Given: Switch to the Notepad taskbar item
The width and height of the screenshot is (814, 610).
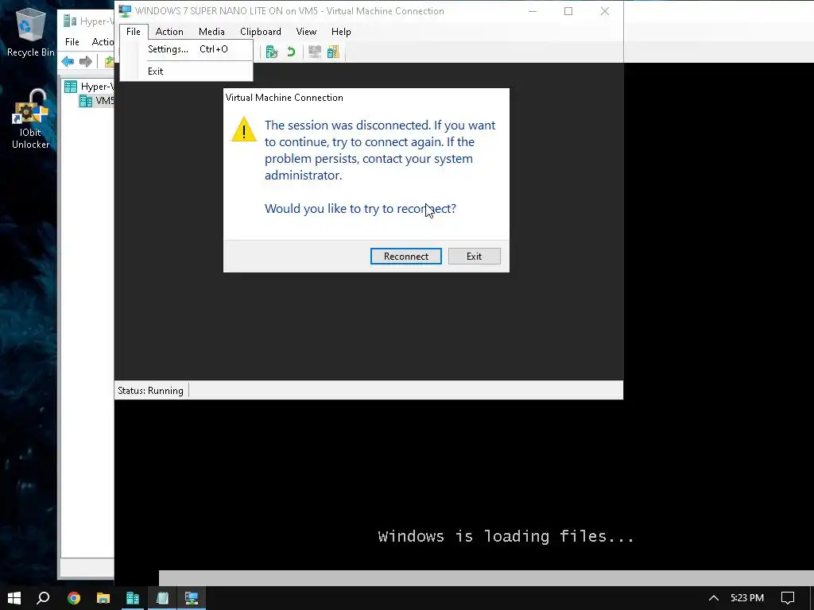Looking at the screenshot, I should (162, 598).
